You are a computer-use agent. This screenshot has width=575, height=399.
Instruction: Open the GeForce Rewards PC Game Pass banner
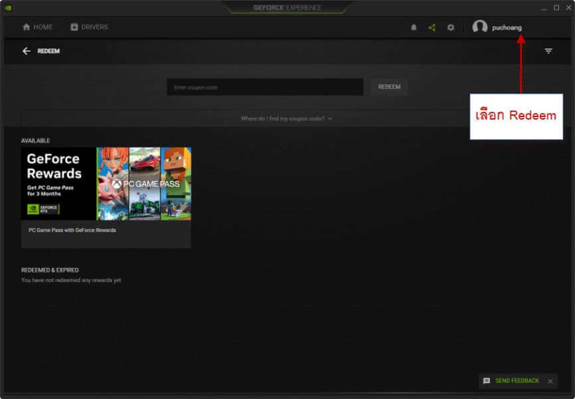coord(106,184)
